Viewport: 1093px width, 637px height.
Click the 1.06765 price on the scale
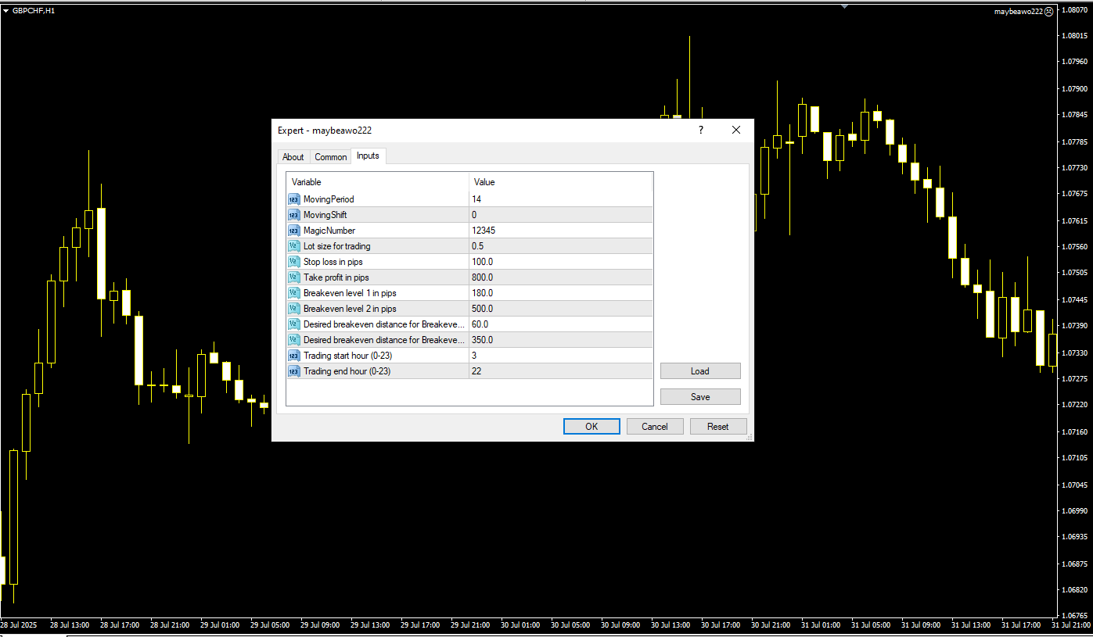tap(1074, 615)
